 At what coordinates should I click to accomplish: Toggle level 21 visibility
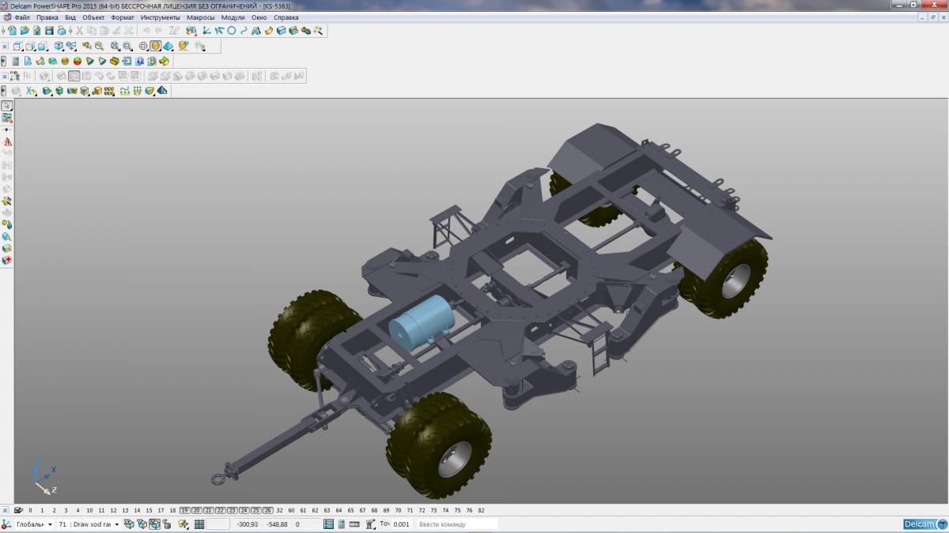click(209, 510)
